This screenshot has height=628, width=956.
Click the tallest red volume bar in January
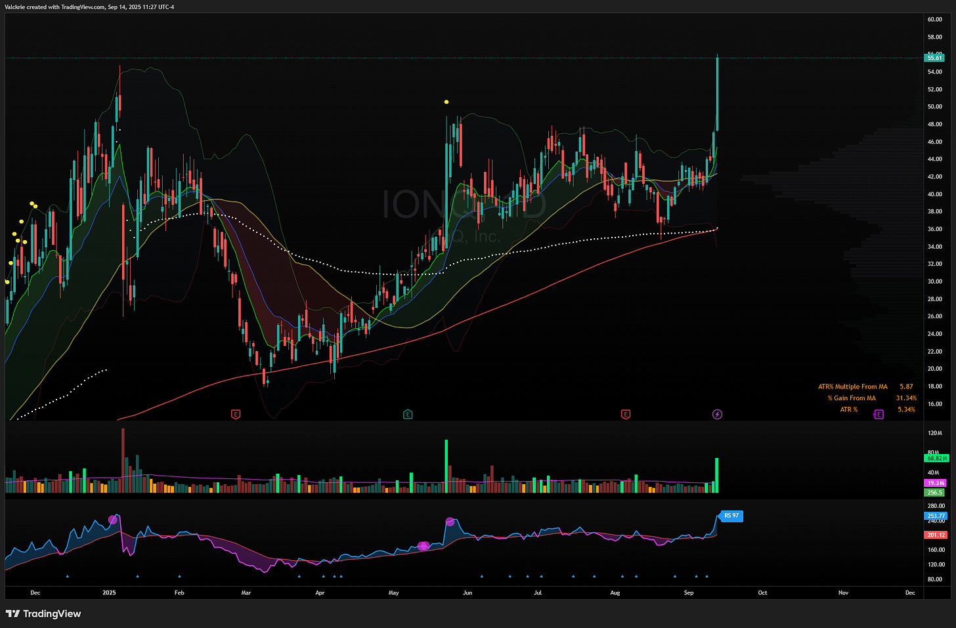(122, 460)
